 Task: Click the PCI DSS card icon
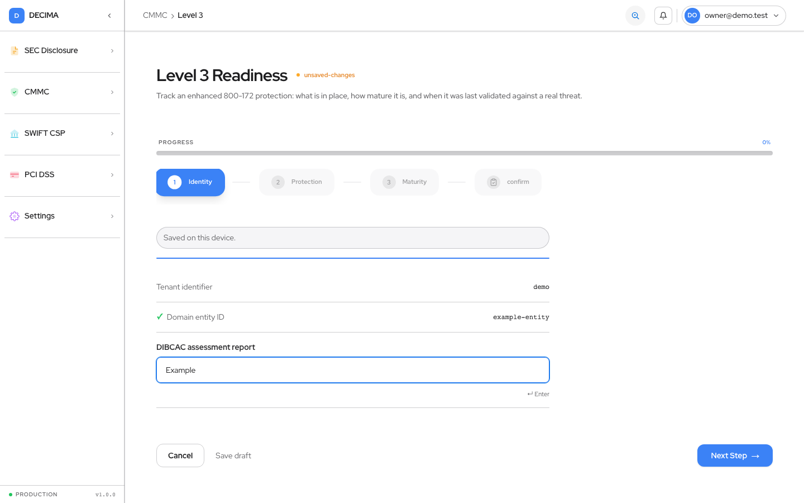[15, 175]
